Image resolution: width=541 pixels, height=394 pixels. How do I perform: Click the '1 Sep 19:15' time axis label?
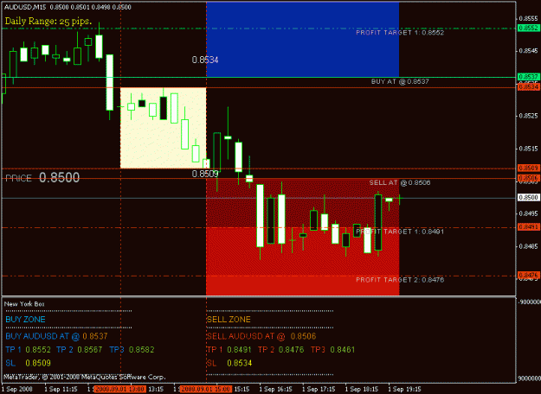[405, 389]
